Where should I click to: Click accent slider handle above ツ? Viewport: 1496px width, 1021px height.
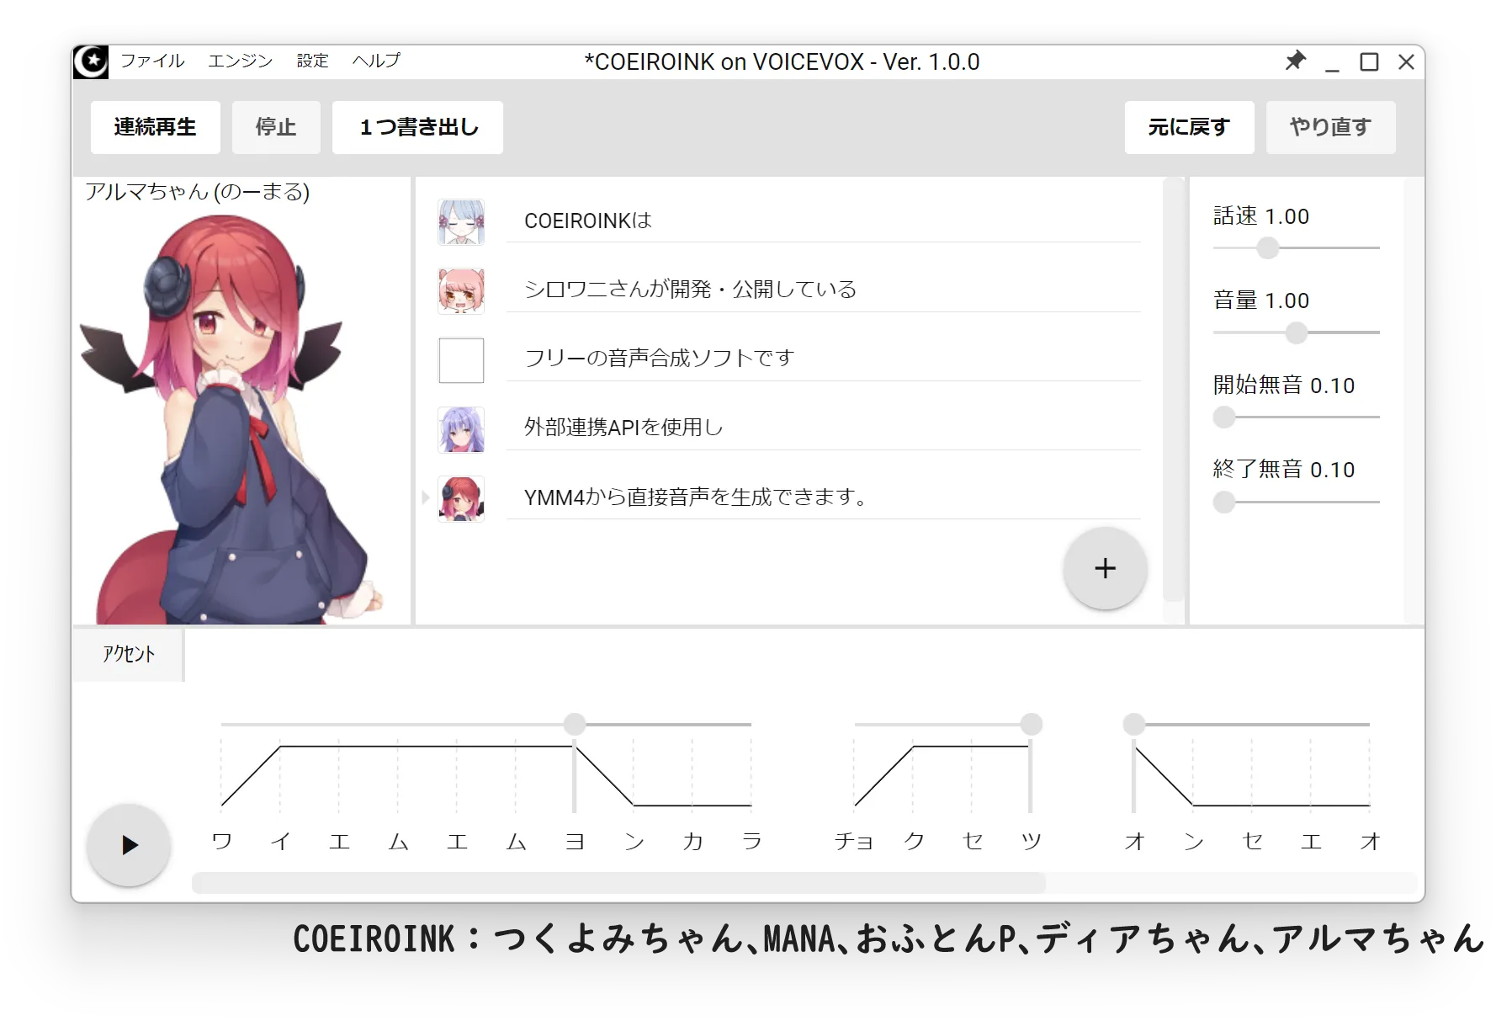(1031, 724)
